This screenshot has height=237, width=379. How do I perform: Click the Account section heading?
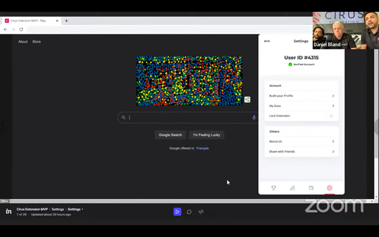pos(275,86)
